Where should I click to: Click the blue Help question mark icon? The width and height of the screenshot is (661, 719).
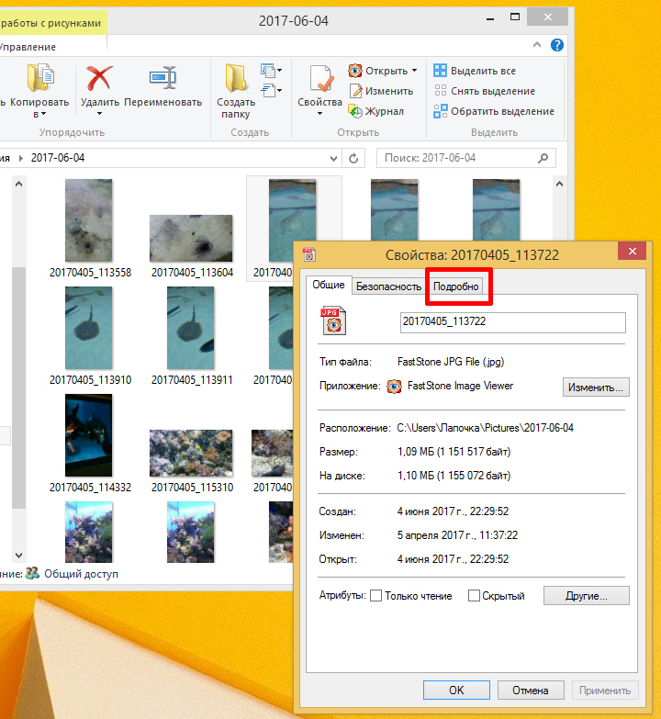click(x=555, y=45)
